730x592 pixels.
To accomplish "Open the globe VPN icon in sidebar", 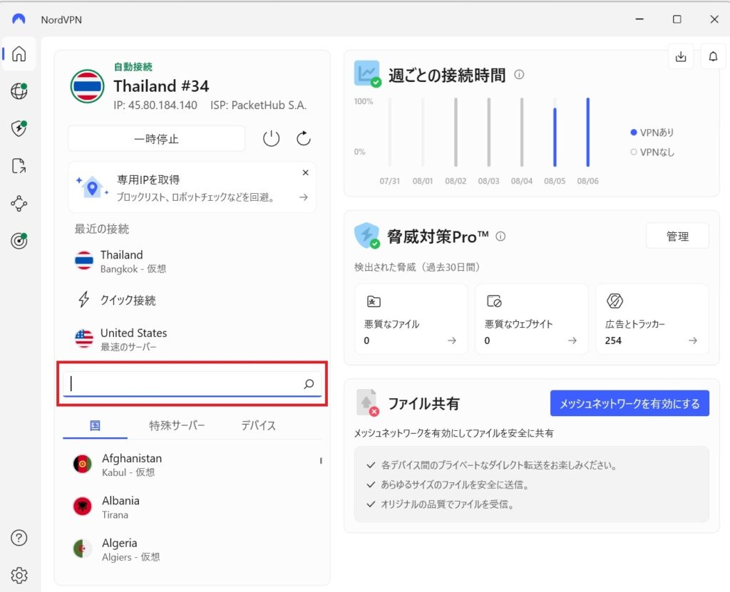I will tap(19, 90).
